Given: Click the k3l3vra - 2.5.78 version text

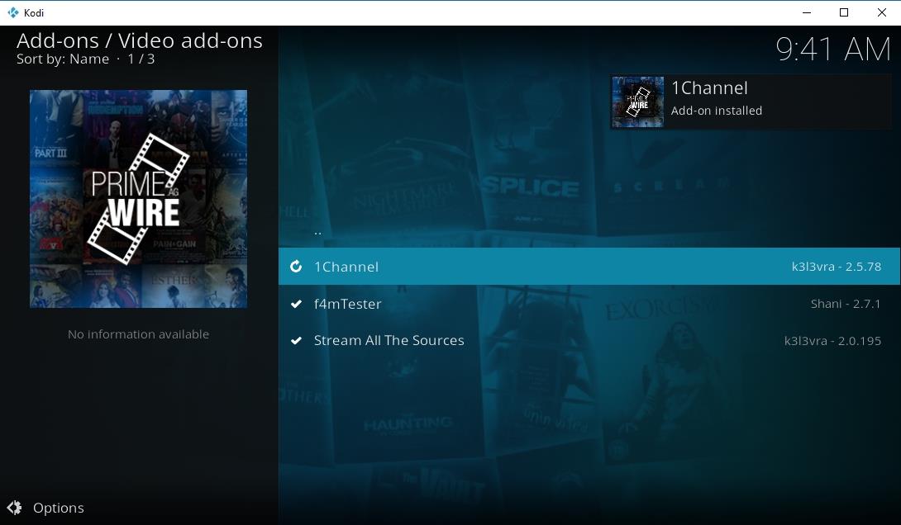Looking at the screenshot, I should coord(836,267).
